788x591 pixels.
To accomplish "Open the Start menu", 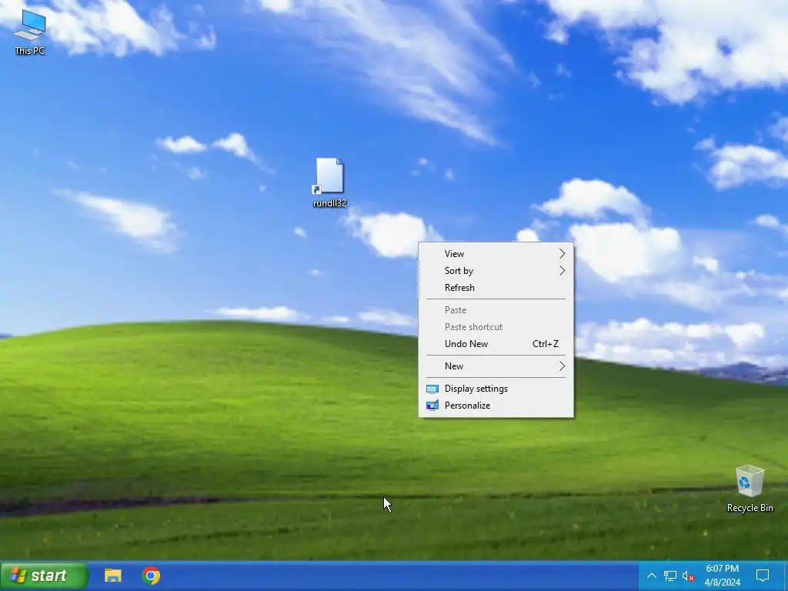I will 44,576.
